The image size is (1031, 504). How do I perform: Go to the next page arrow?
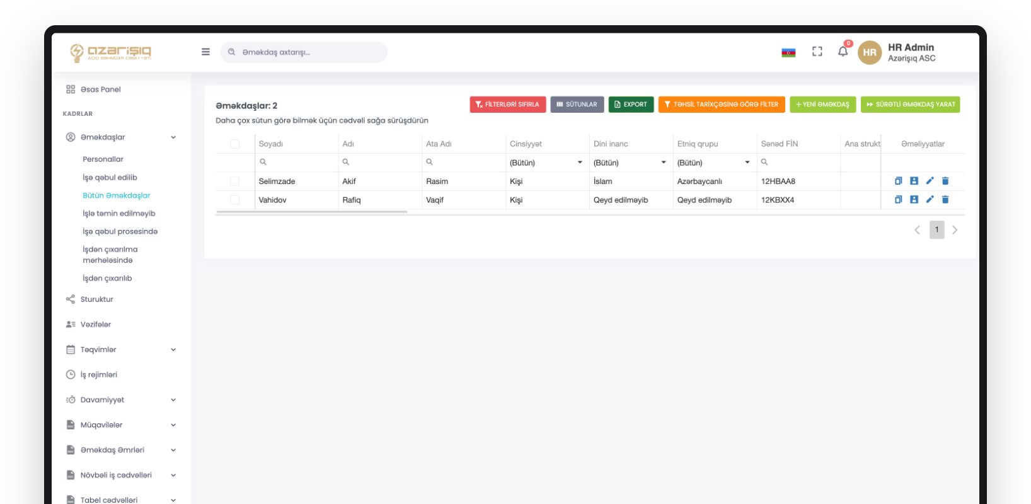[x=955, y=230]
